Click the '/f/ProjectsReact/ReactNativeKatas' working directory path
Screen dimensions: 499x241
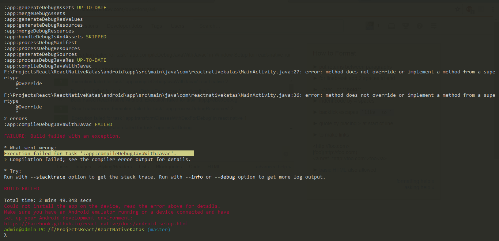pyautogui.click(x=96, y=230)
